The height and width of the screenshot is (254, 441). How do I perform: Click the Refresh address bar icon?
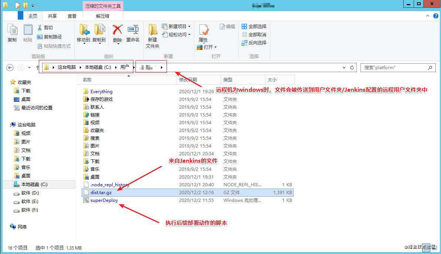pos(352,68)
